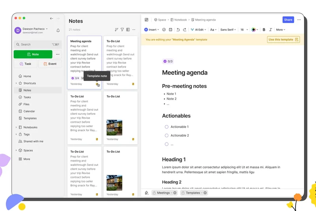This screenshot has height=211, width=316.
Task: Expand the Shortcuts chevron
Action: click(x=16, y=83)
